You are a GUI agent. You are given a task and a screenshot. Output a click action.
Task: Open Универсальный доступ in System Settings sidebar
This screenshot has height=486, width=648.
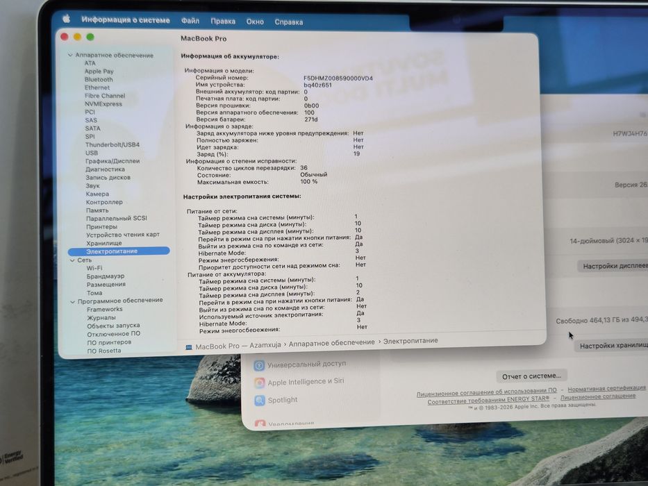point(300,364)
